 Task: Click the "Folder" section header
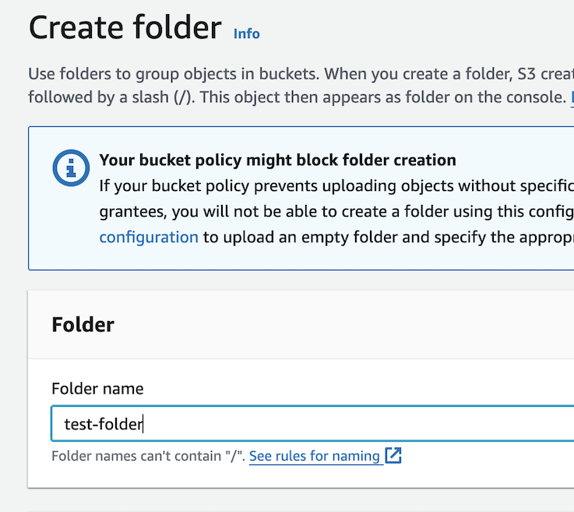[x=83, y=325]
